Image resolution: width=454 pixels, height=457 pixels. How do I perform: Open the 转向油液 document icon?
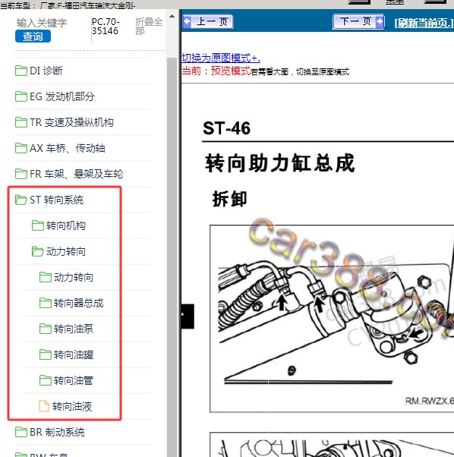[44, 406]
